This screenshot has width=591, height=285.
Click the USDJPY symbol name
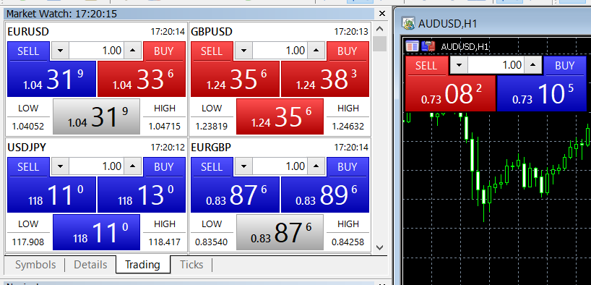27,148
